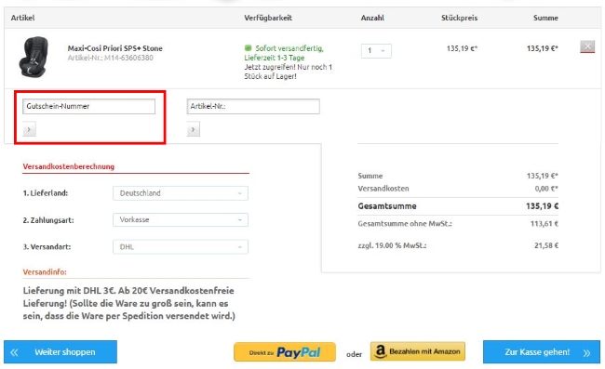
Task: Click the Gesamtsumme 135,19 € value
Action: tap(542, 206)
